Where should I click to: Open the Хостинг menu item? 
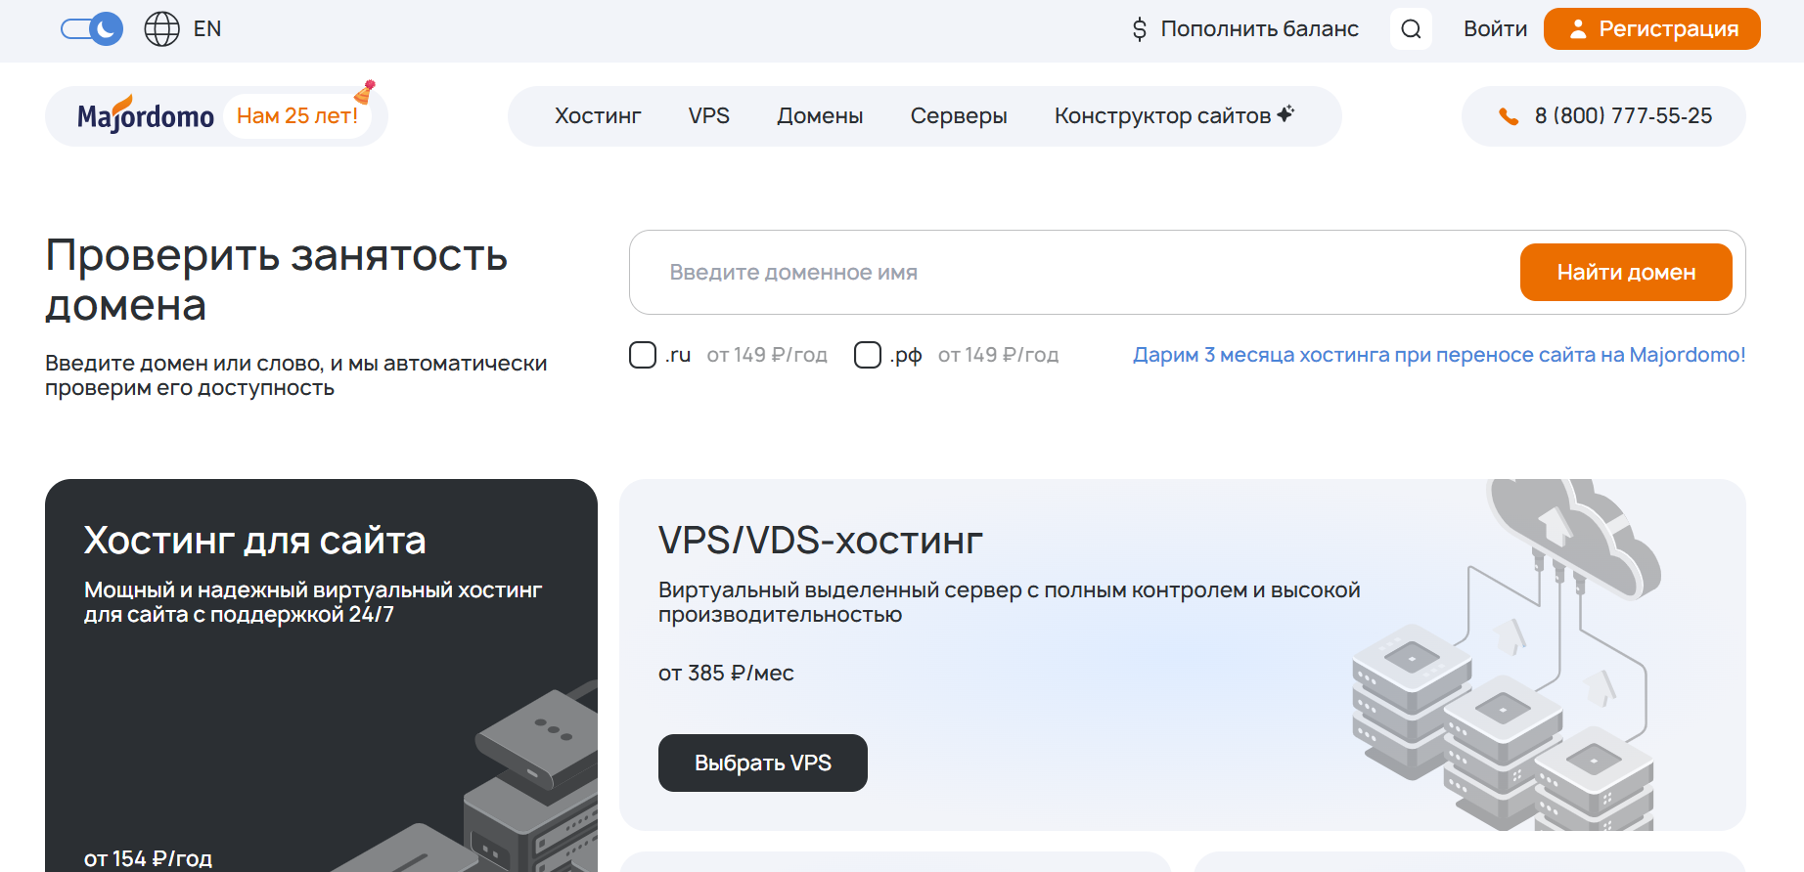click(598, 116)
